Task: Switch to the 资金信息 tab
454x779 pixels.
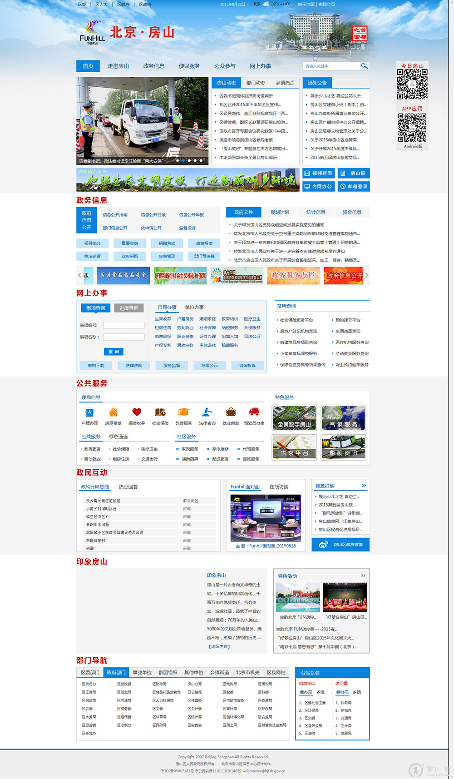Action: click(352, 212)
